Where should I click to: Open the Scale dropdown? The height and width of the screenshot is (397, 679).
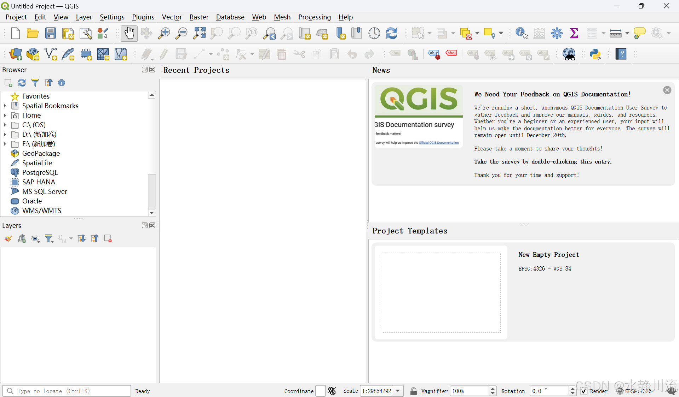click(398, 391)
